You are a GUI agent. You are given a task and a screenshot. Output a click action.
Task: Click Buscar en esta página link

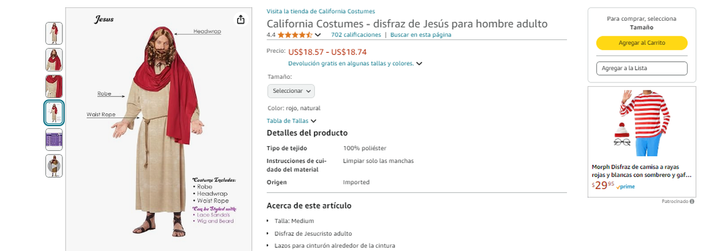point(420,35)
